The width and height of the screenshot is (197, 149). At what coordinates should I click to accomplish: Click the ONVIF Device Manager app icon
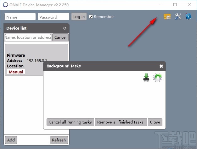(x=5, y=5)
